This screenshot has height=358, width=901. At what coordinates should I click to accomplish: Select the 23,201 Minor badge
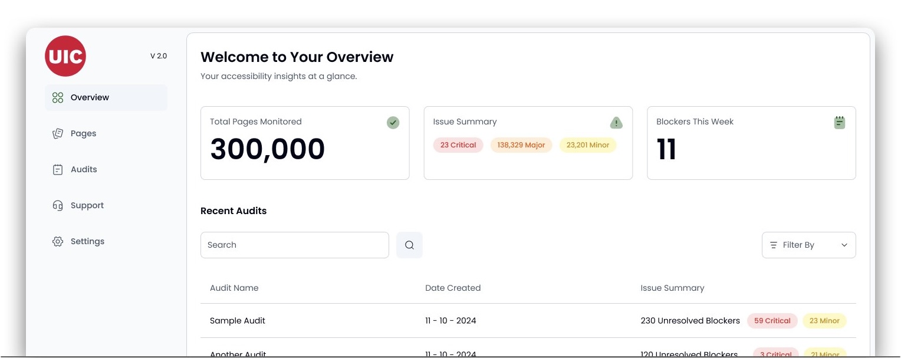(588, 145)
